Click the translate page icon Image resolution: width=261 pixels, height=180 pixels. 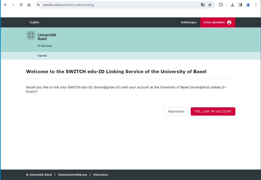click(x=203, y=5)
